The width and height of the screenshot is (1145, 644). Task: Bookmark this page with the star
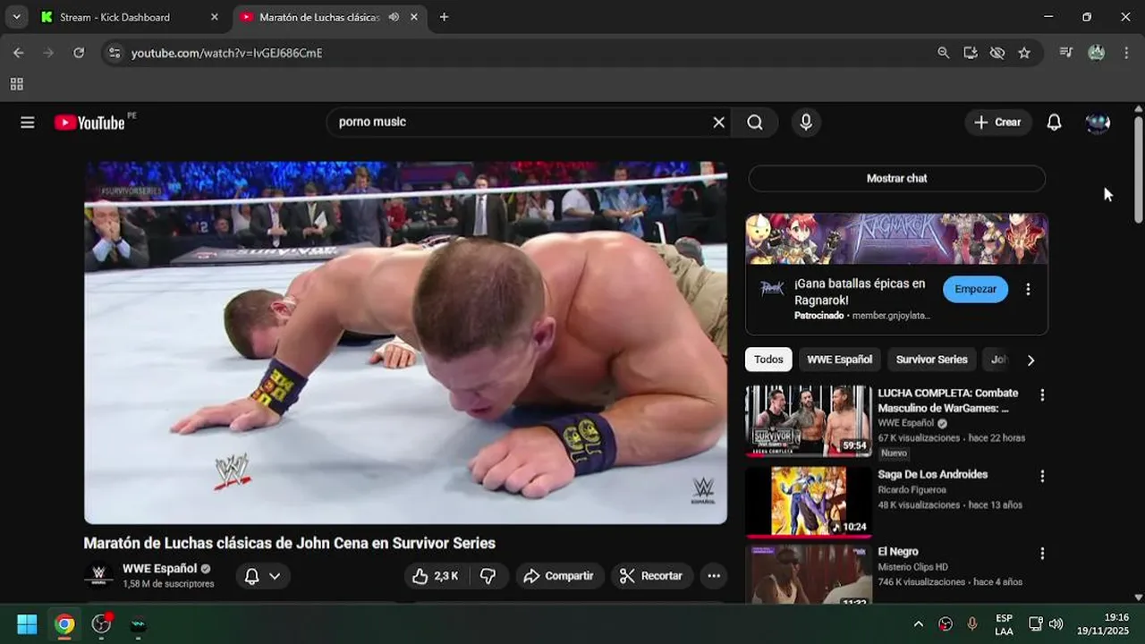[1024, 53]
